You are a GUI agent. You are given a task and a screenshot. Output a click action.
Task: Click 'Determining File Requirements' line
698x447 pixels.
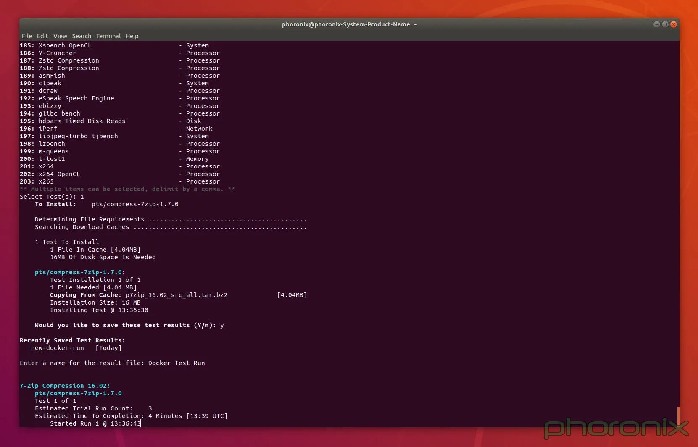[171, 219]
